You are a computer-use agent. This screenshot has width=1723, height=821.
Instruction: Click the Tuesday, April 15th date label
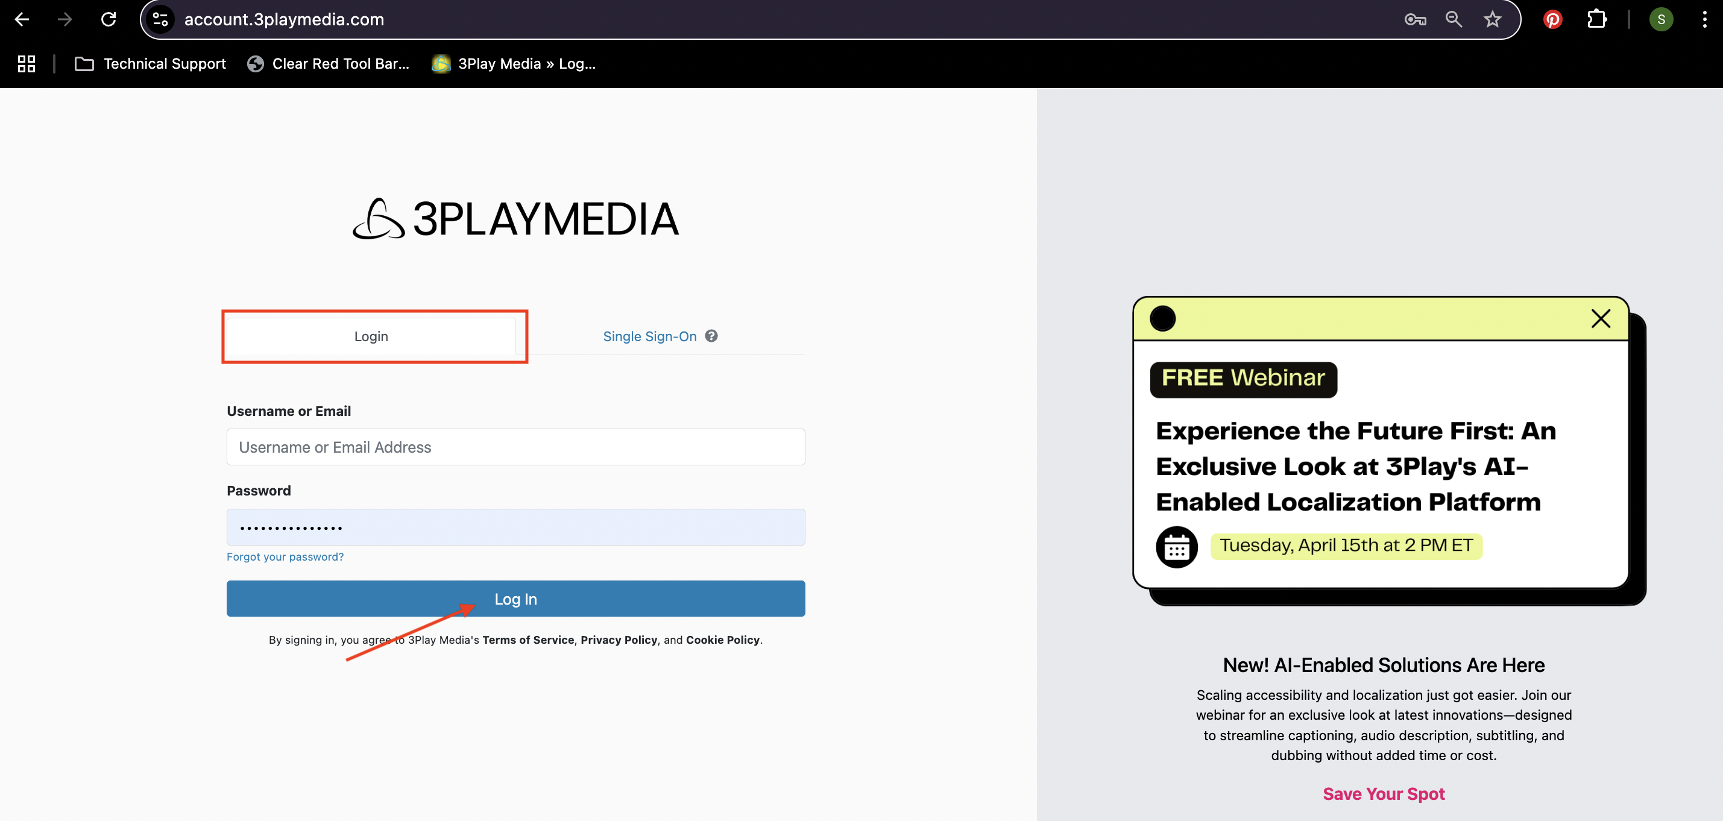1346,546
